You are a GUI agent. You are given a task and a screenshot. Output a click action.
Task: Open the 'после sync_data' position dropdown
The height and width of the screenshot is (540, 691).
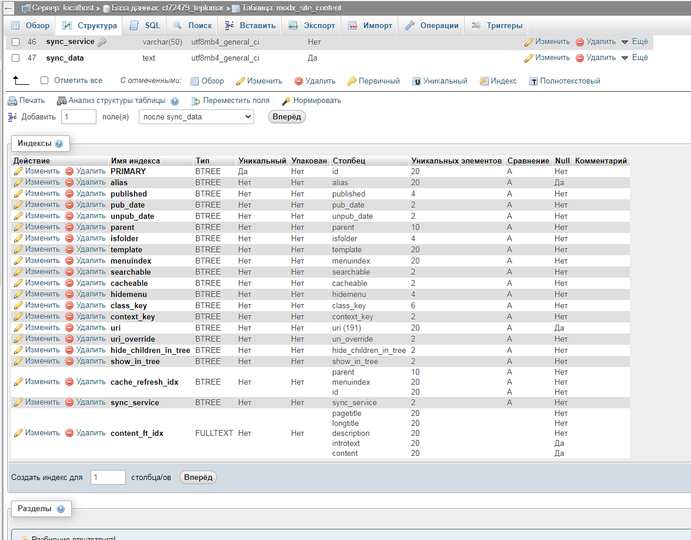[196, 117]
